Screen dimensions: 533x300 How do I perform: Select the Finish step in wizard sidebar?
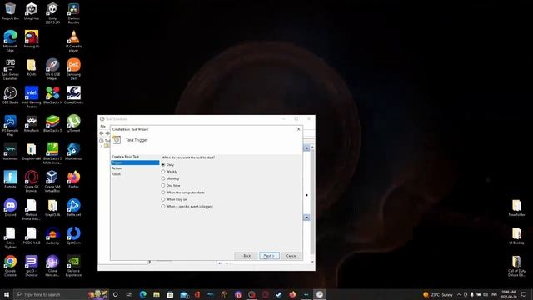117,174
